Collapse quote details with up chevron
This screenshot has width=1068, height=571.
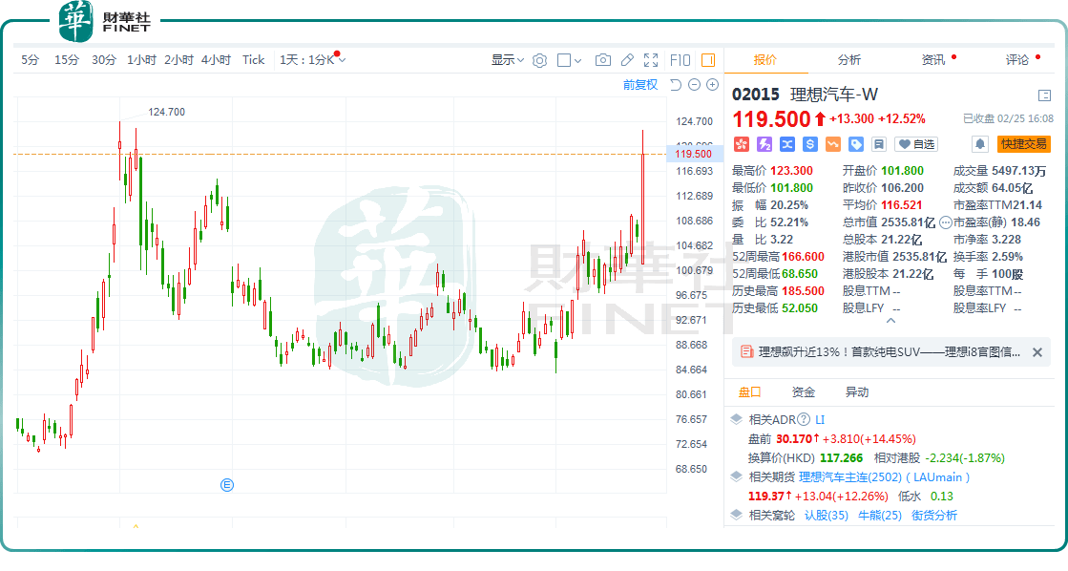pos(890,320)
